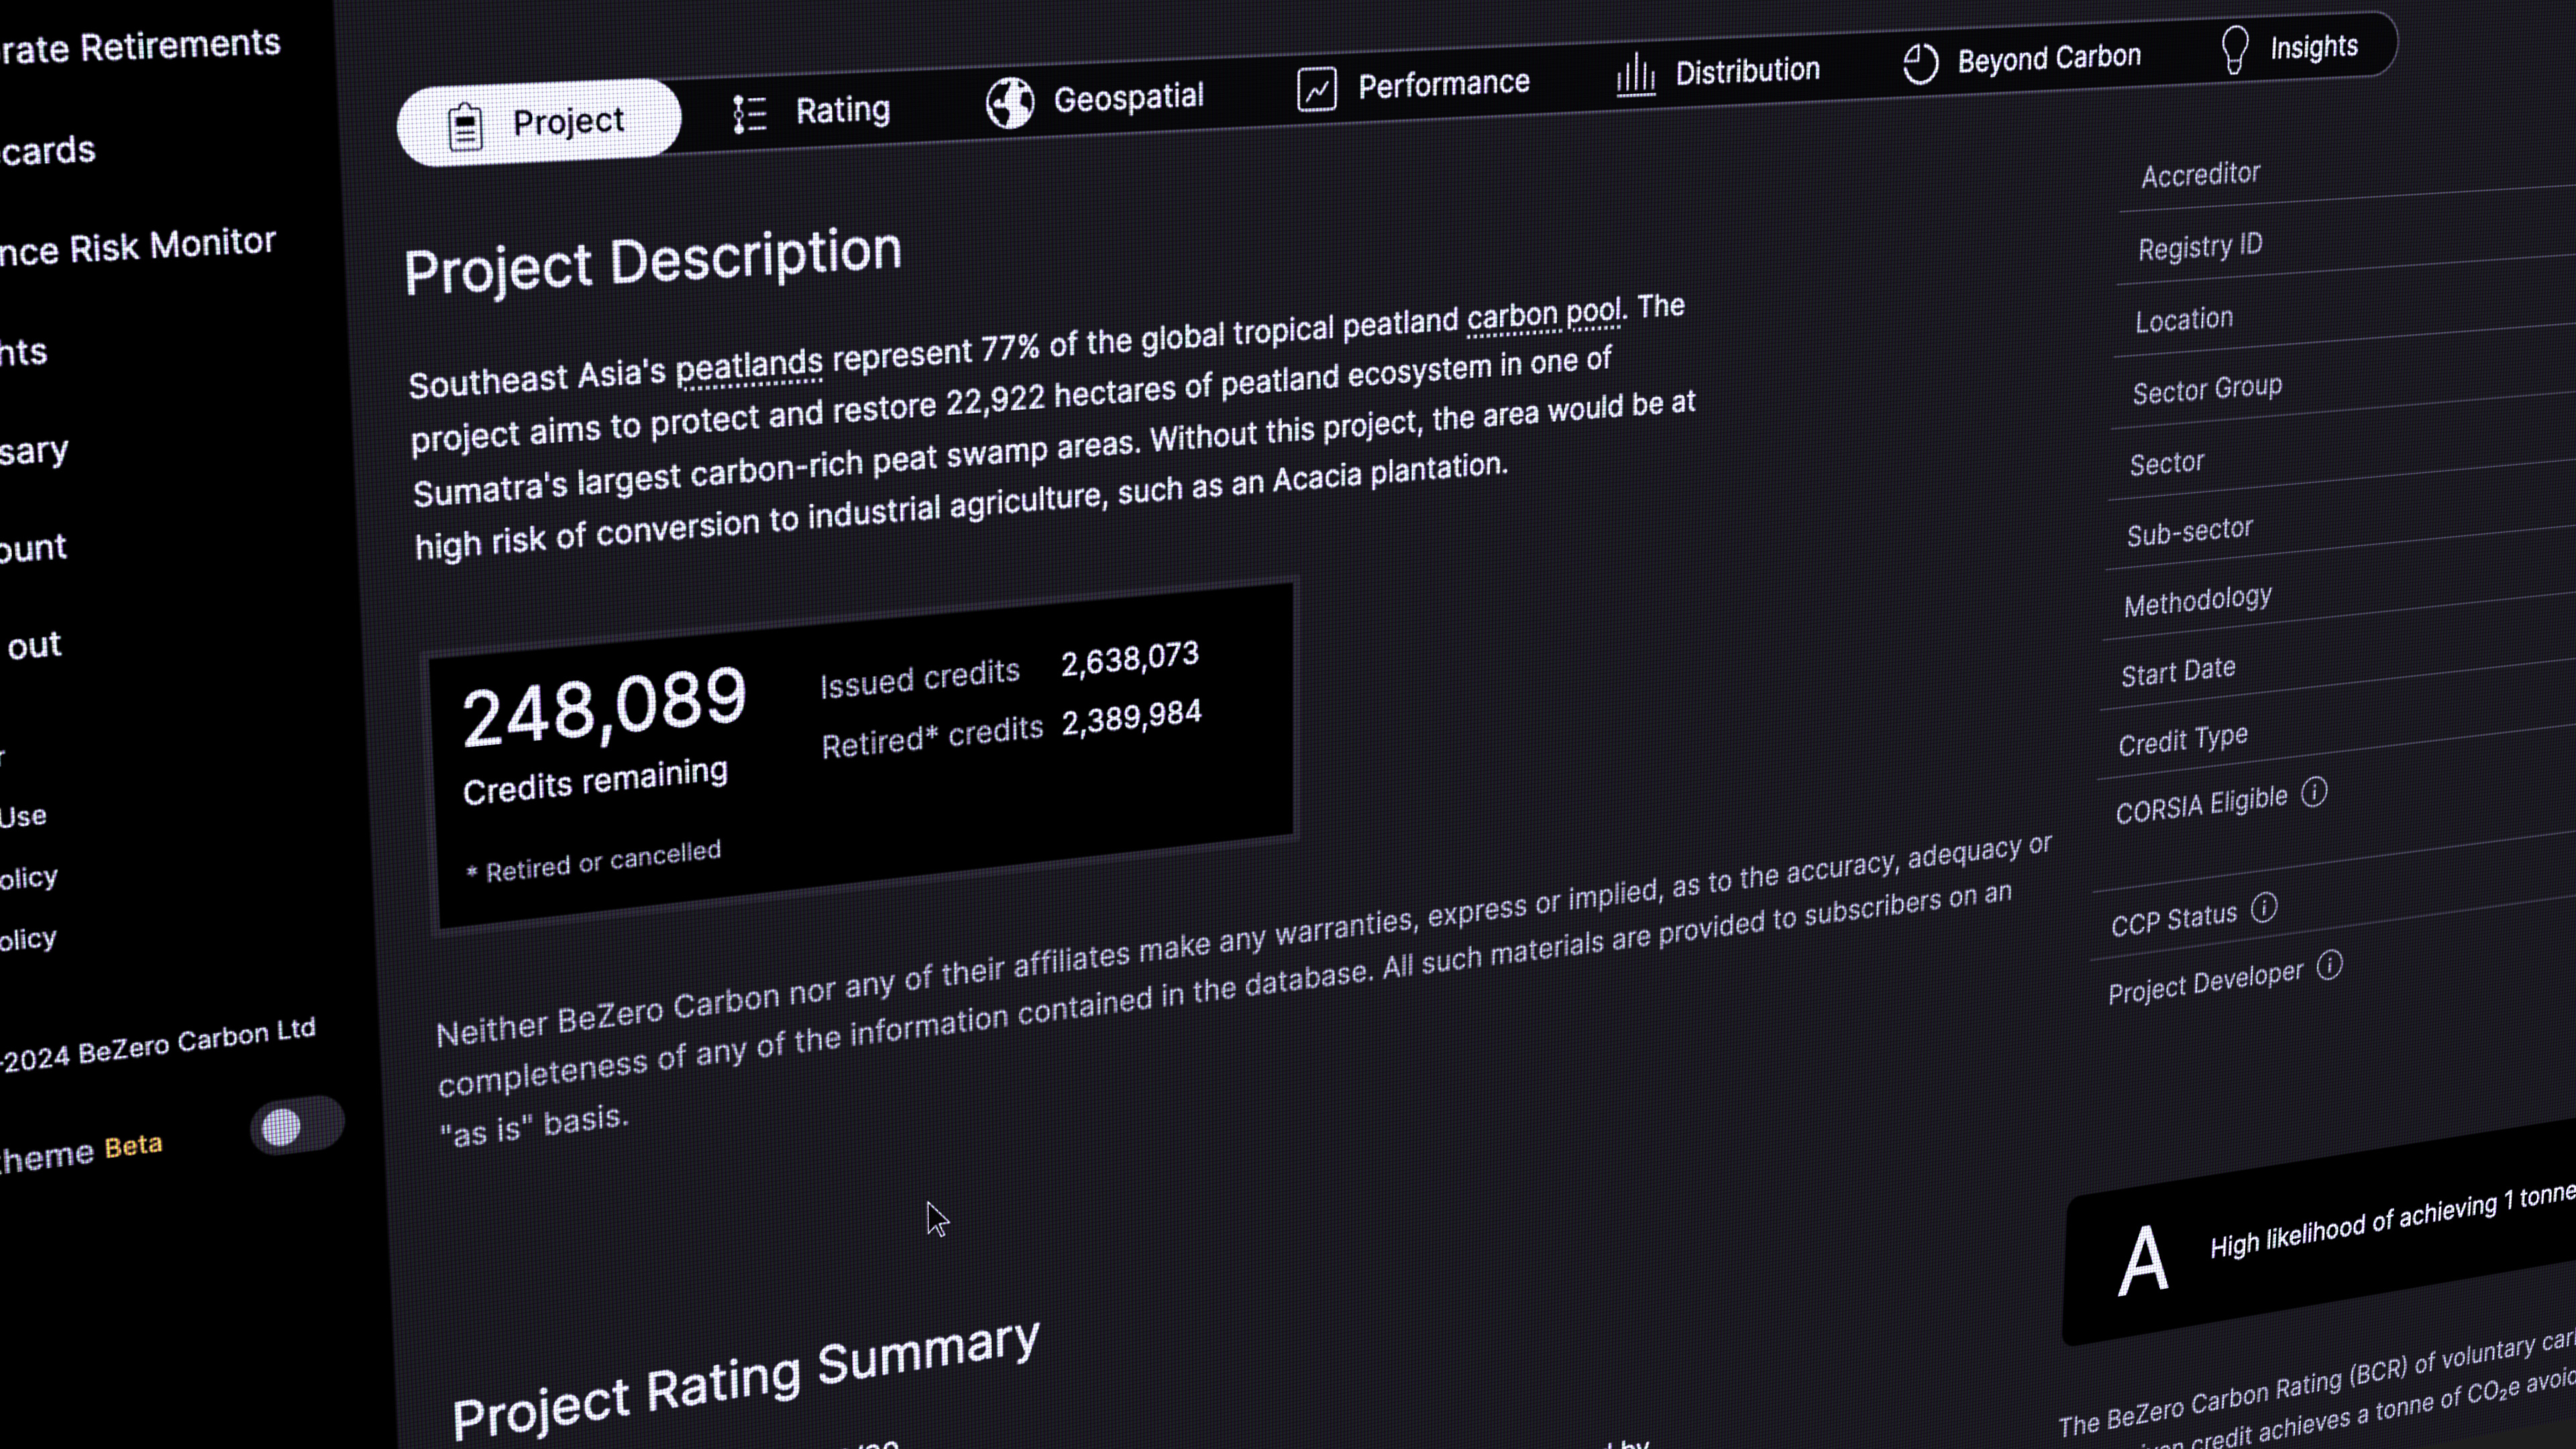Expand the Accreditor dropdown field
This screenshot has width=2576, height=1449.
coord(2201,172)
